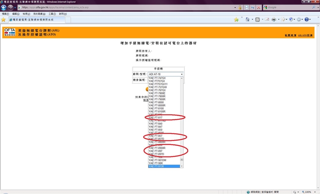Click the OFTA logo
320x194 pixels.
pos(9,32)
